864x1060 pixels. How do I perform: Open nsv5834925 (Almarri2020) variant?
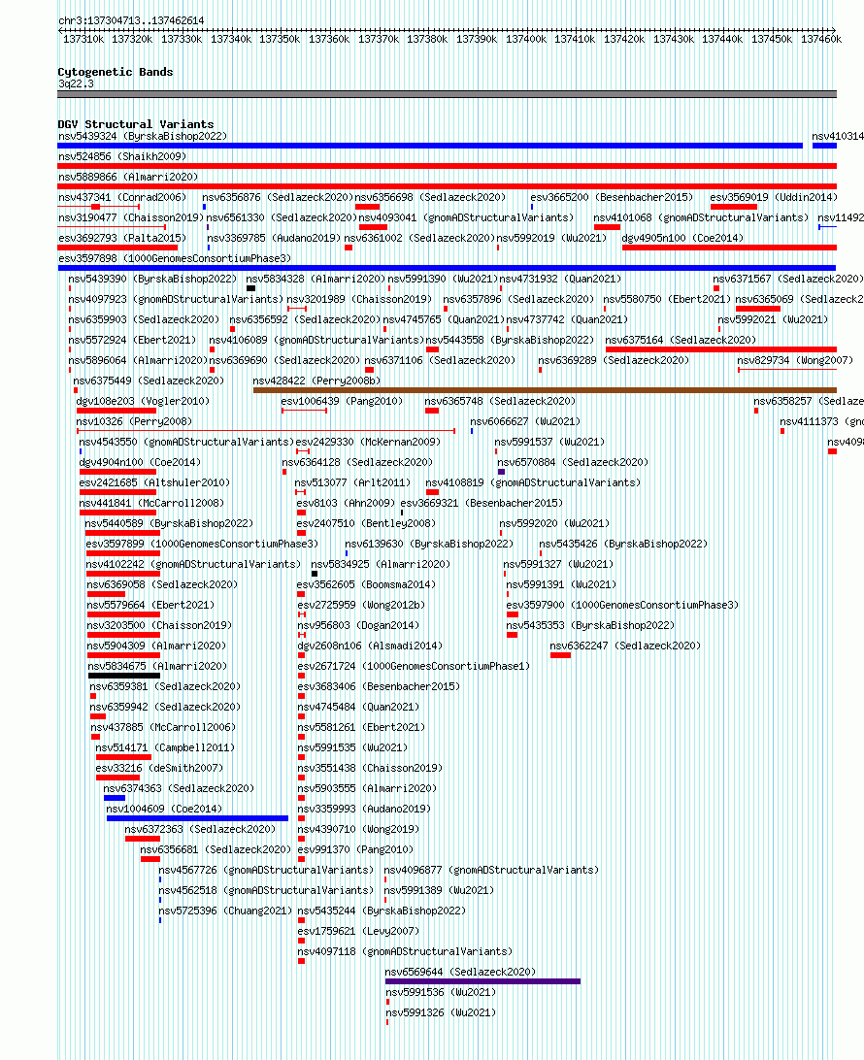[381, 564]
